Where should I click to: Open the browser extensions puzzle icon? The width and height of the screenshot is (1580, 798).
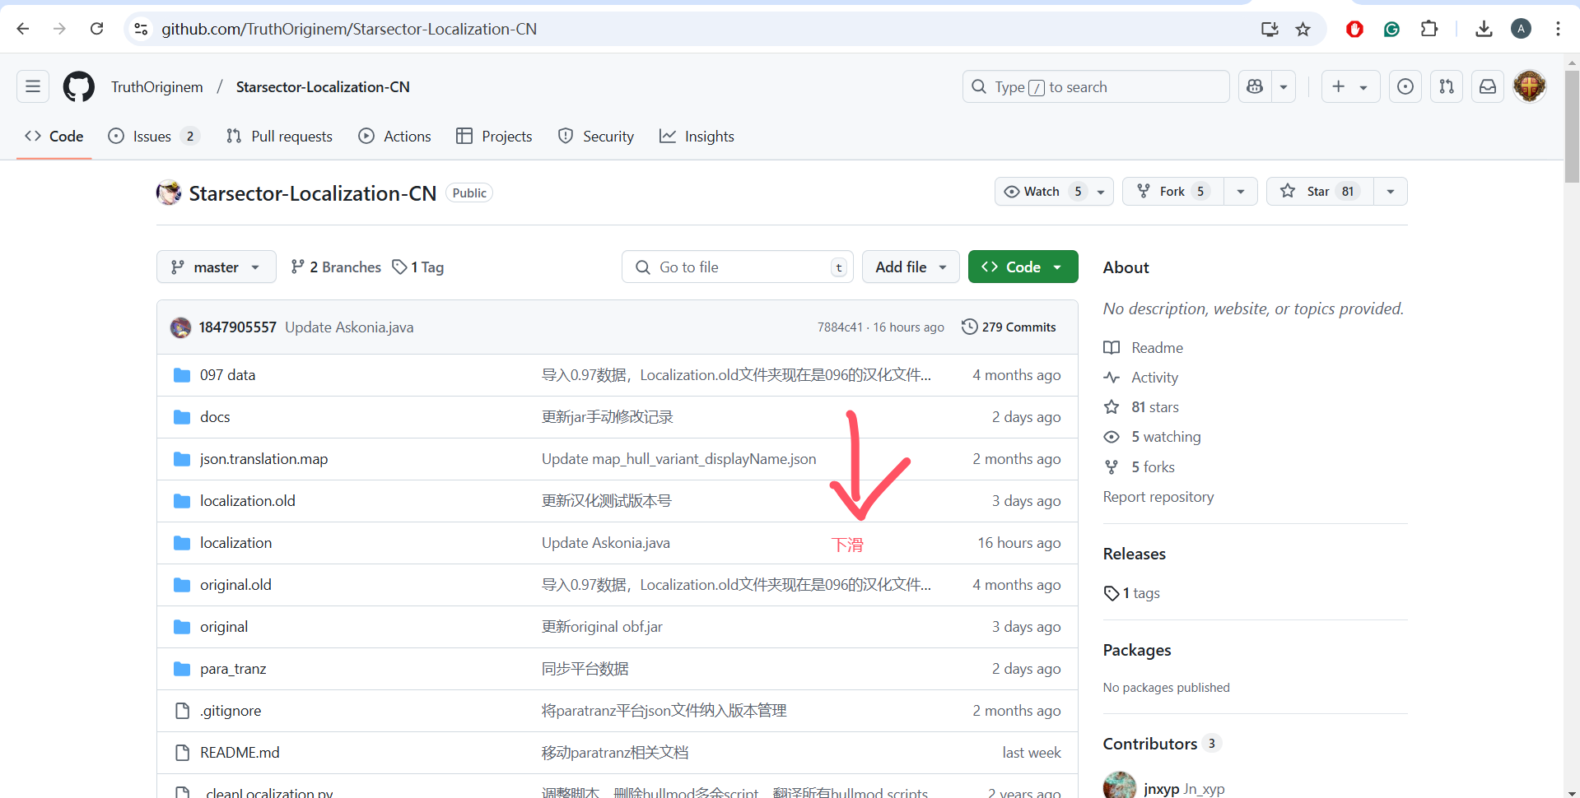(1429, 29)
